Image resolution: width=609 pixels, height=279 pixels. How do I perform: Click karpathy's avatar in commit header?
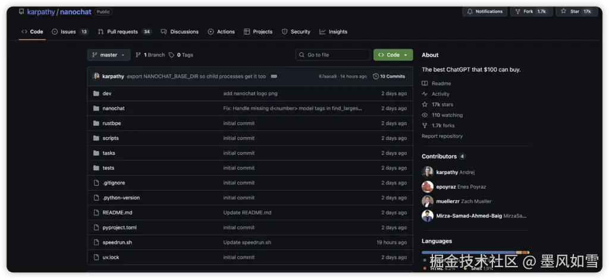coord(96,77)
